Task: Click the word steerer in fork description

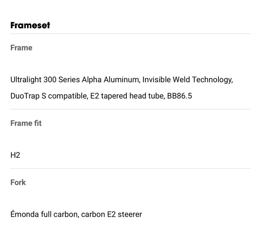Action: [130, 214]
